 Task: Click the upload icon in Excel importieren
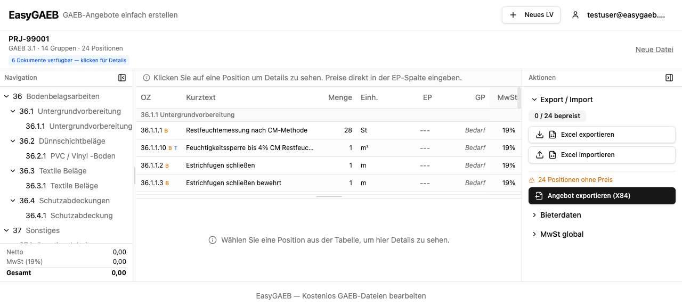point(539,154)
